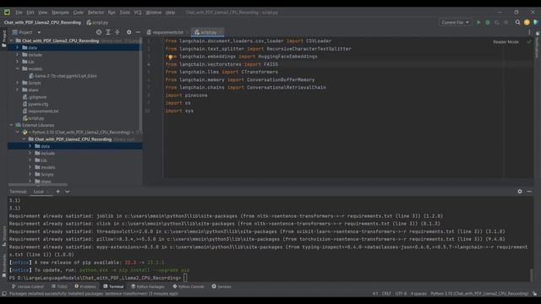Image resolution: width=541 pixels, height=304 pixels.
Task: Open the File menu
Action: [x=19, y=12]
